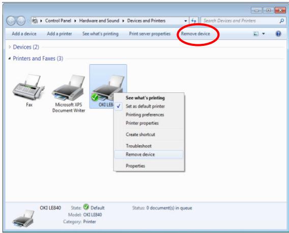Image resolution: width=289 pixels, height=233 pixels.
Task: Click the Search Devices and Printers field
Action: click(x=243, y=21)
